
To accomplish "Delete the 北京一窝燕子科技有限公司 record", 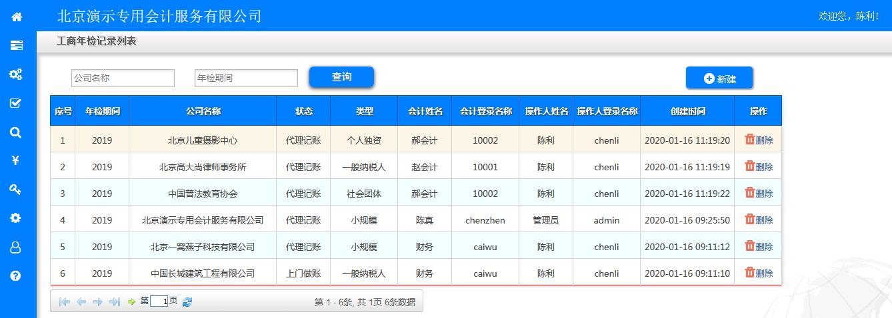I will [x=759, y=246].
